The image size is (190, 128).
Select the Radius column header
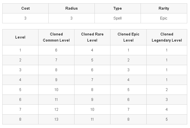[x=71, y=8]
